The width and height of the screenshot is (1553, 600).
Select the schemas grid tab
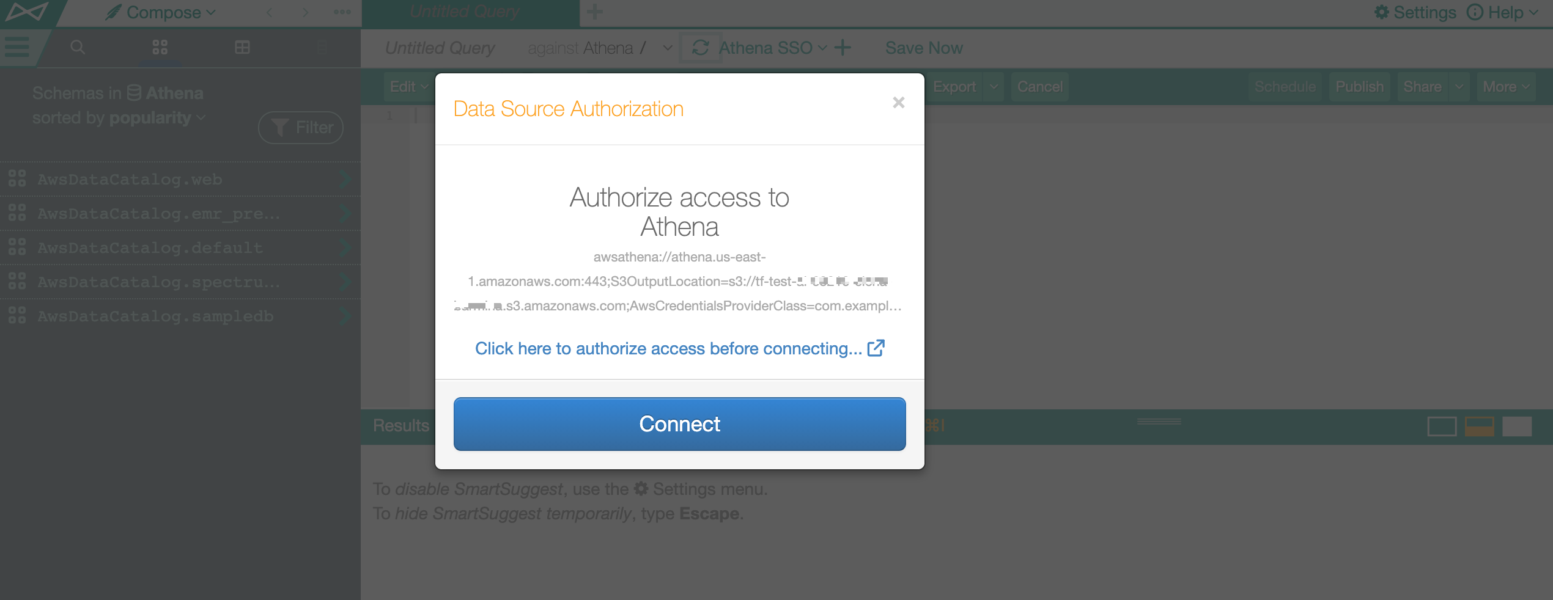point(160,47)
